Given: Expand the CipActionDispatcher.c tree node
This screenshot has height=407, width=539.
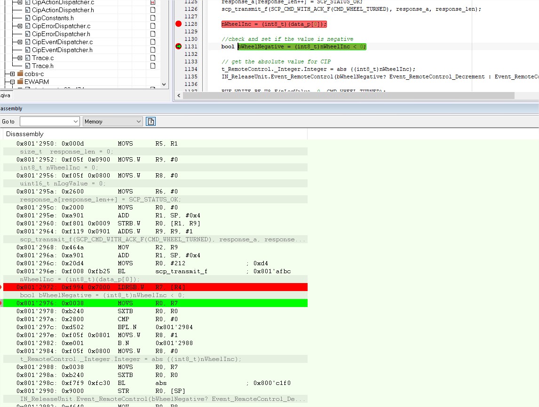Looking at the screenshot, I should [20, 2].
